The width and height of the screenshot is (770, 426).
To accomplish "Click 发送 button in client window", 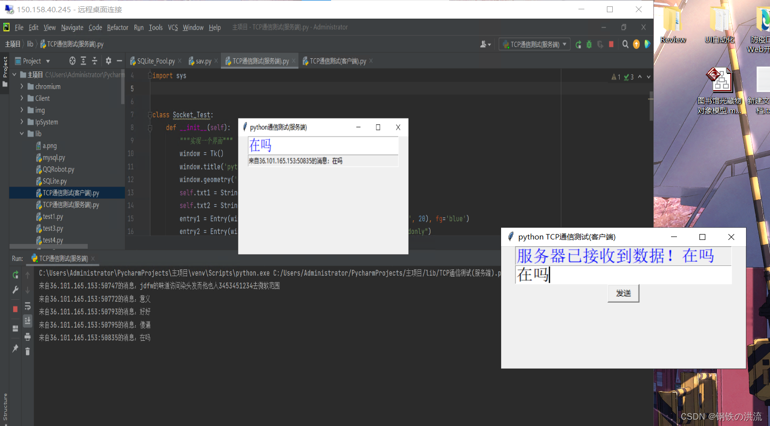I will (x=624, y=293).
